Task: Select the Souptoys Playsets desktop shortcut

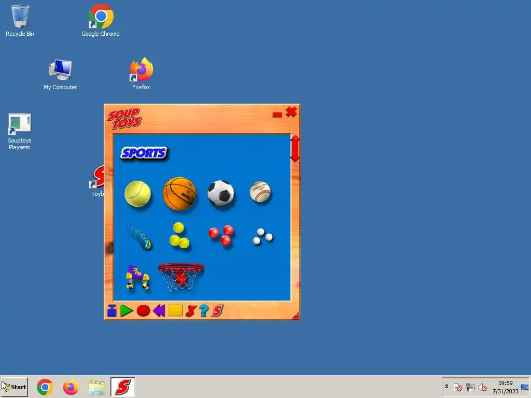Action: click(19, 132)
